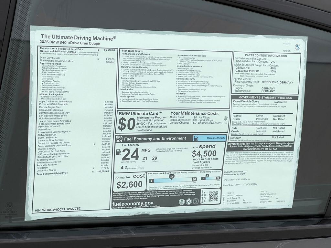This screenshot has width=331, height=248.
Task: Click "4.2 gallons per 100 miles" text
Action: click(x=132, y=168)
